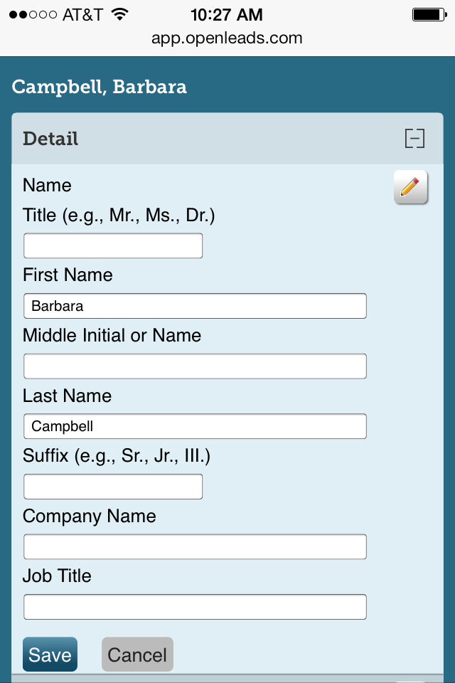Focus the Title input field
The width and height of the screenshot is (455, 683).
113,245
